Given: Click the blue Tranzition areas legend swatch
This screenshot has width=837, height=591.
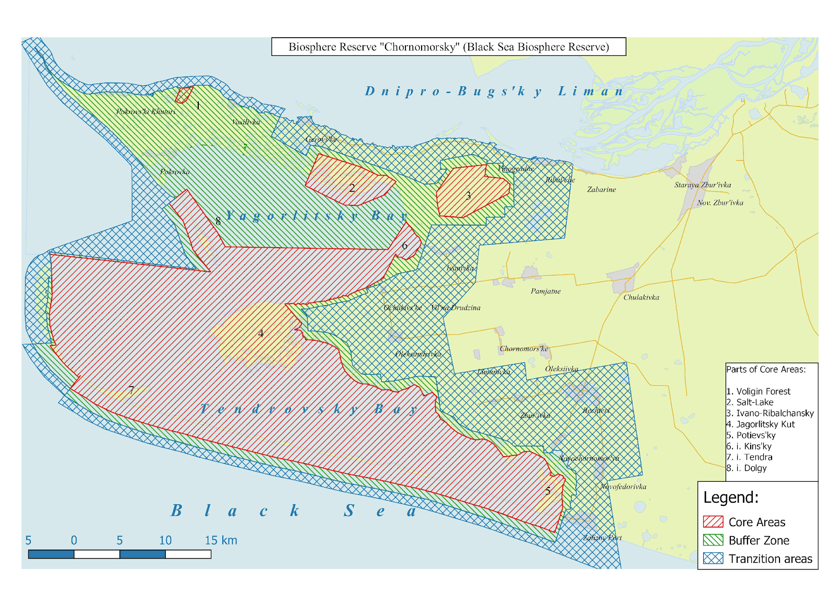Looking at the screenshot, I should coord(713,558).
